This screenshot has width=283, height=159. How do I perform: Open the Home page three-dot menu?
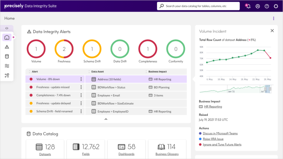coord(273,18)
